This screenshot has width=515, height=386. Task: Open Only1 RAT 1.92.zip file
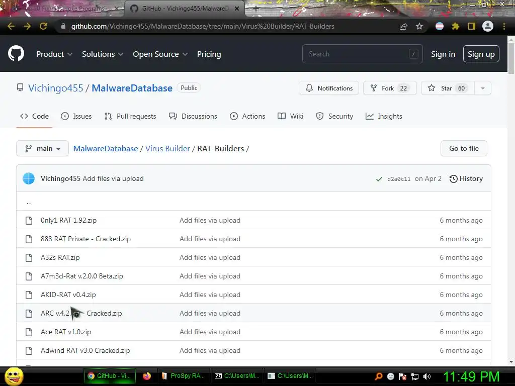pos(68,220)
